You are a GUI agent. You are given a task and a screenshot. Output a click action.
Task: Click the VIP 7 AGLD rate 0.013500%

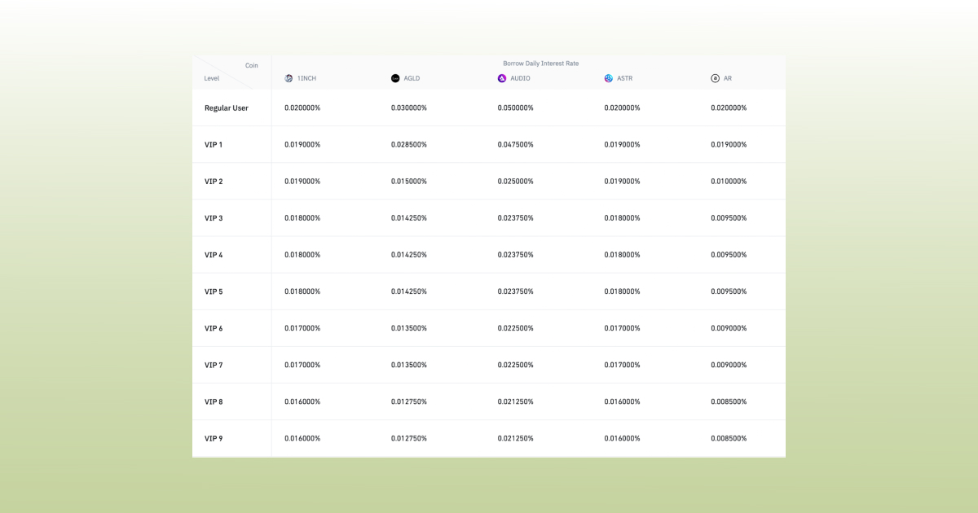point(407,365)
